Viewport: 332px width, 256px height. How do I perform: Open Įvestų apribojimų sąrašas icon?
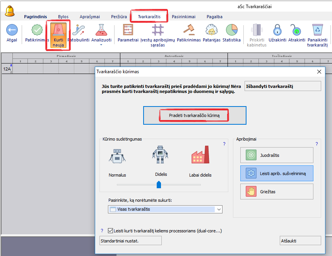pos(157,30)
